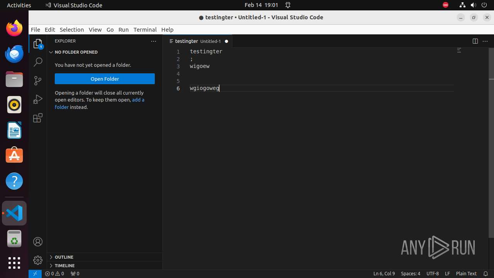Click the Visual Studio Code app menu in top bar

pyautogui.click(x=74, y=5)
